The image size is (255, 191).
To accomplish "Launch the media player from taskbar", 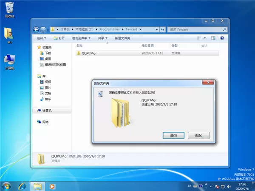I will 52,186.
